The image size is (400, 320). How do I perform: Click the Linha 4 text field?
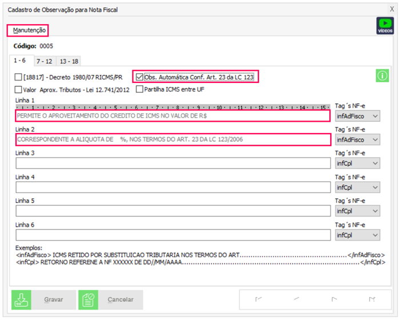click(173, 187)
